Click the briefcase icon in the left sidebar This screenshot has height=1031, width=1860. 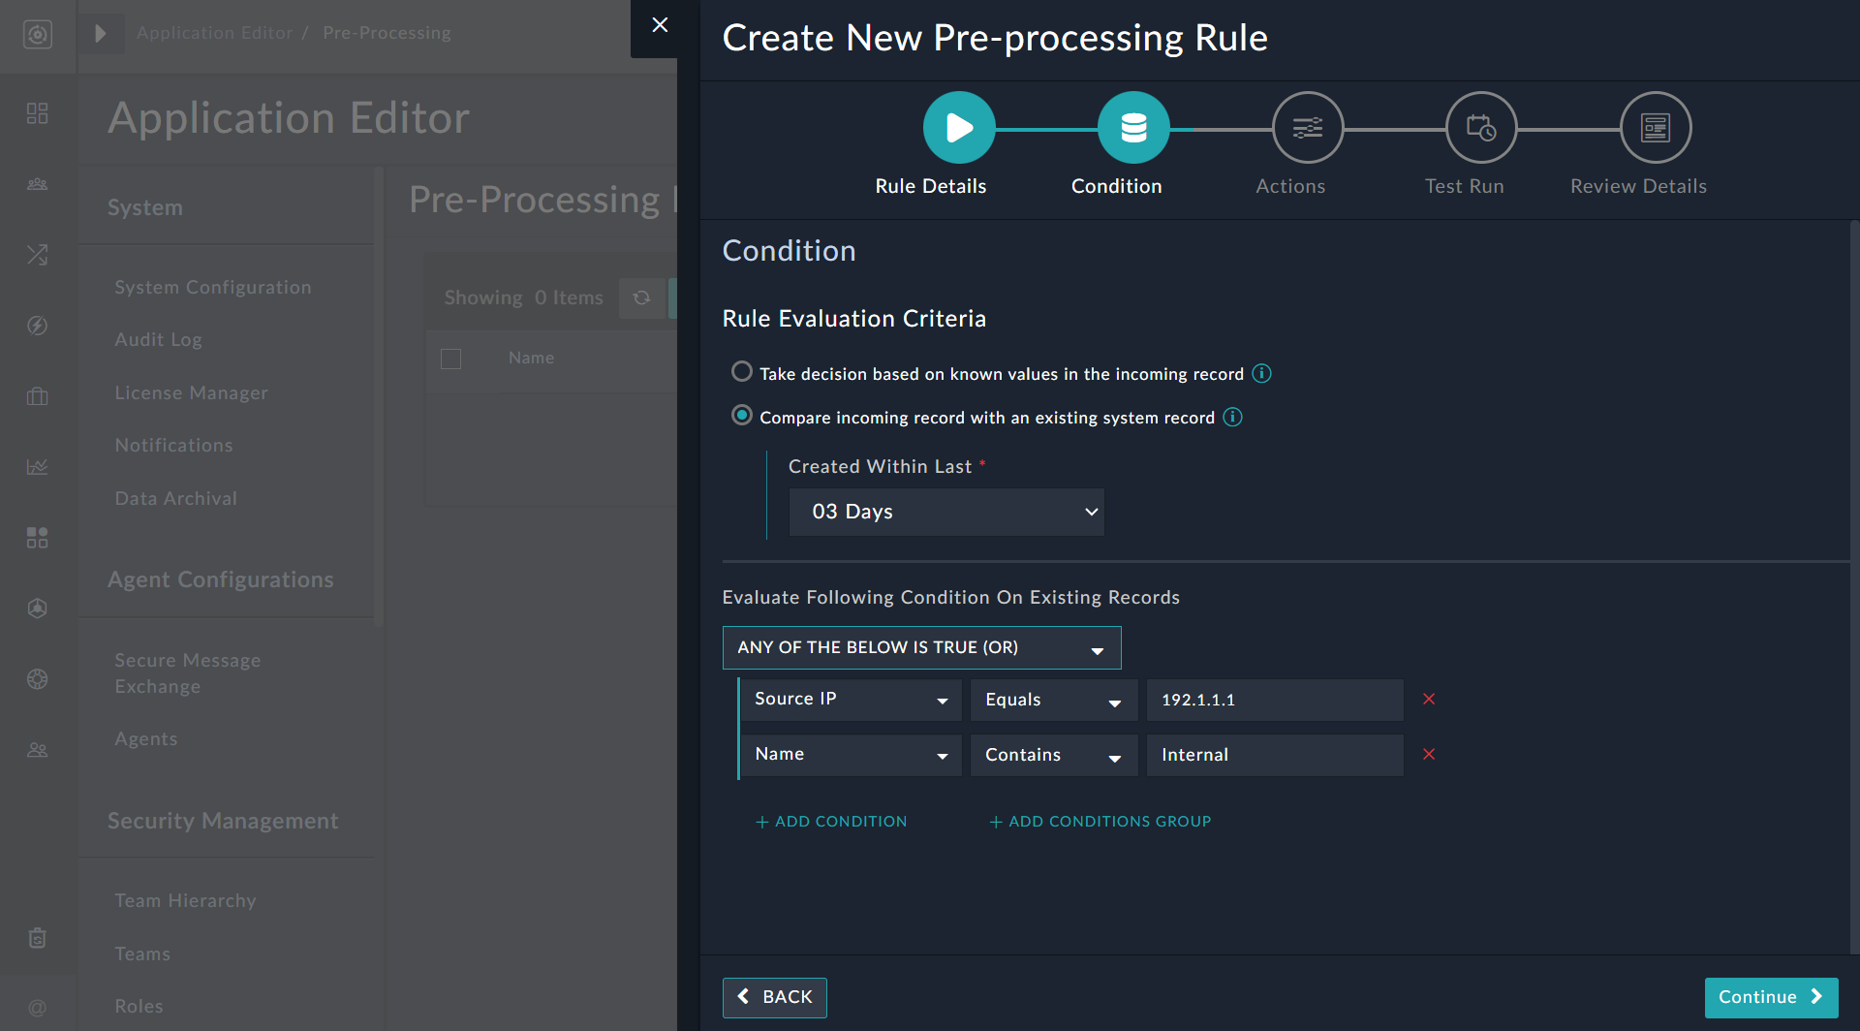click(38, 396)
